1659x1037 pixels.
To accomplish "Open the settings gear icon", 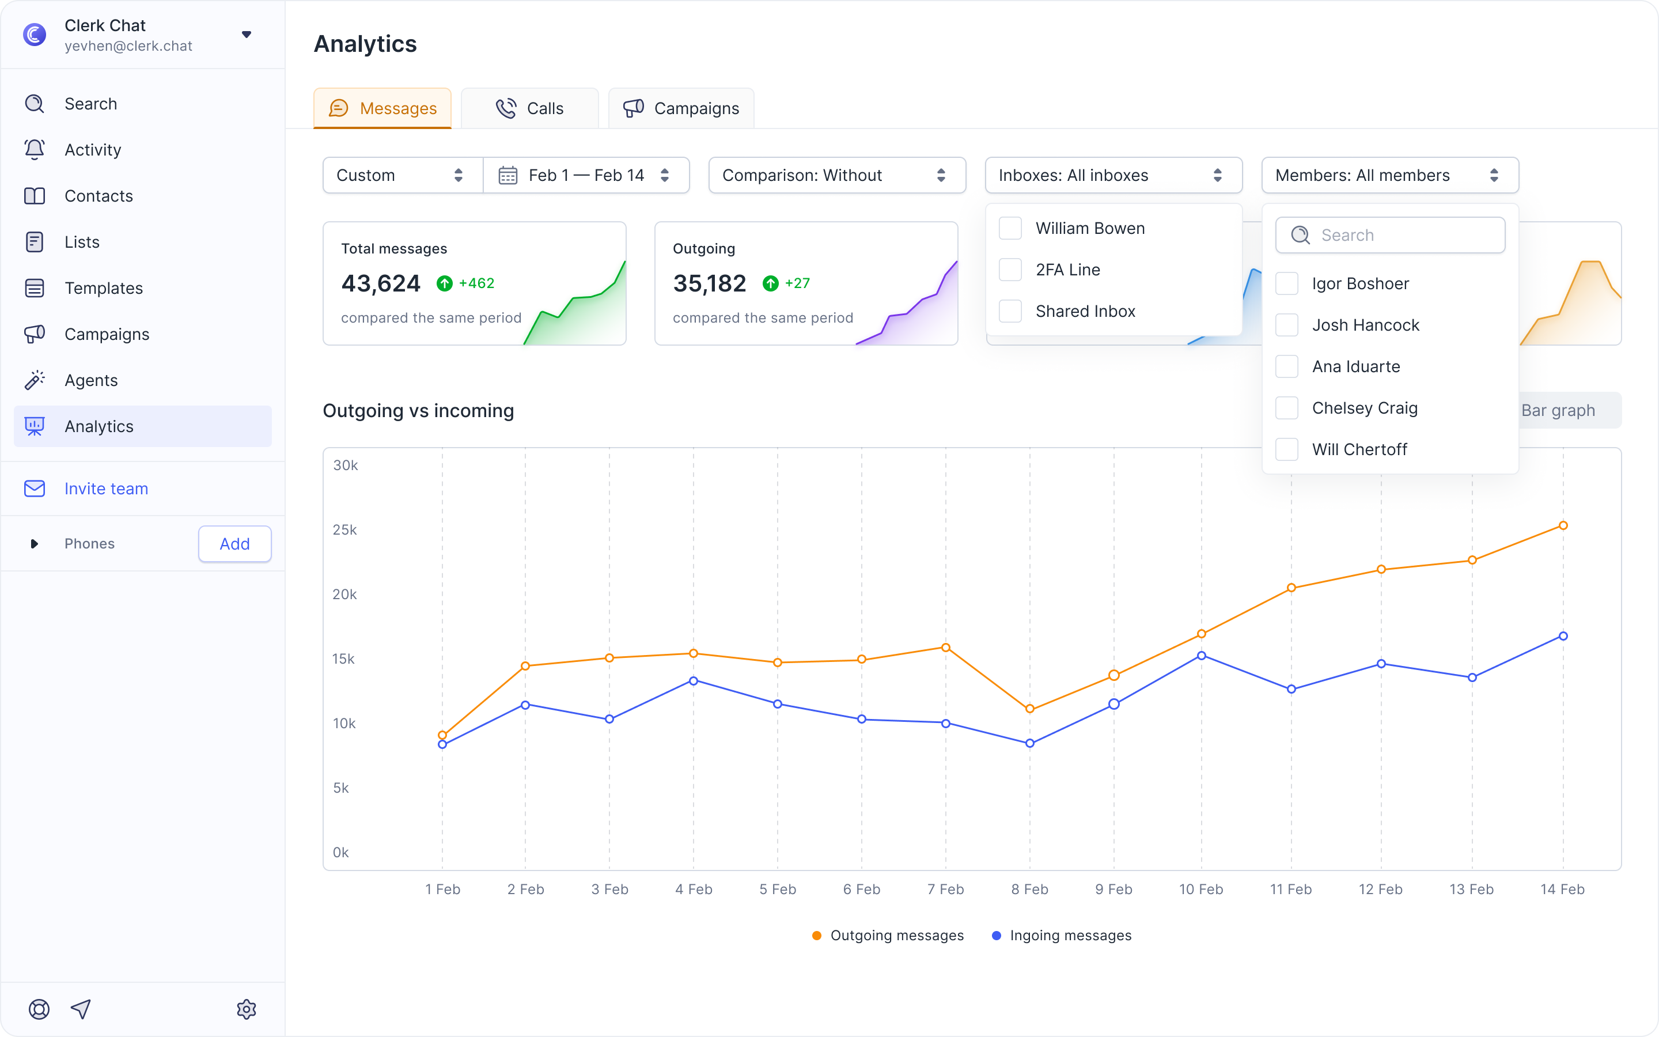I will click(246, 1009).
